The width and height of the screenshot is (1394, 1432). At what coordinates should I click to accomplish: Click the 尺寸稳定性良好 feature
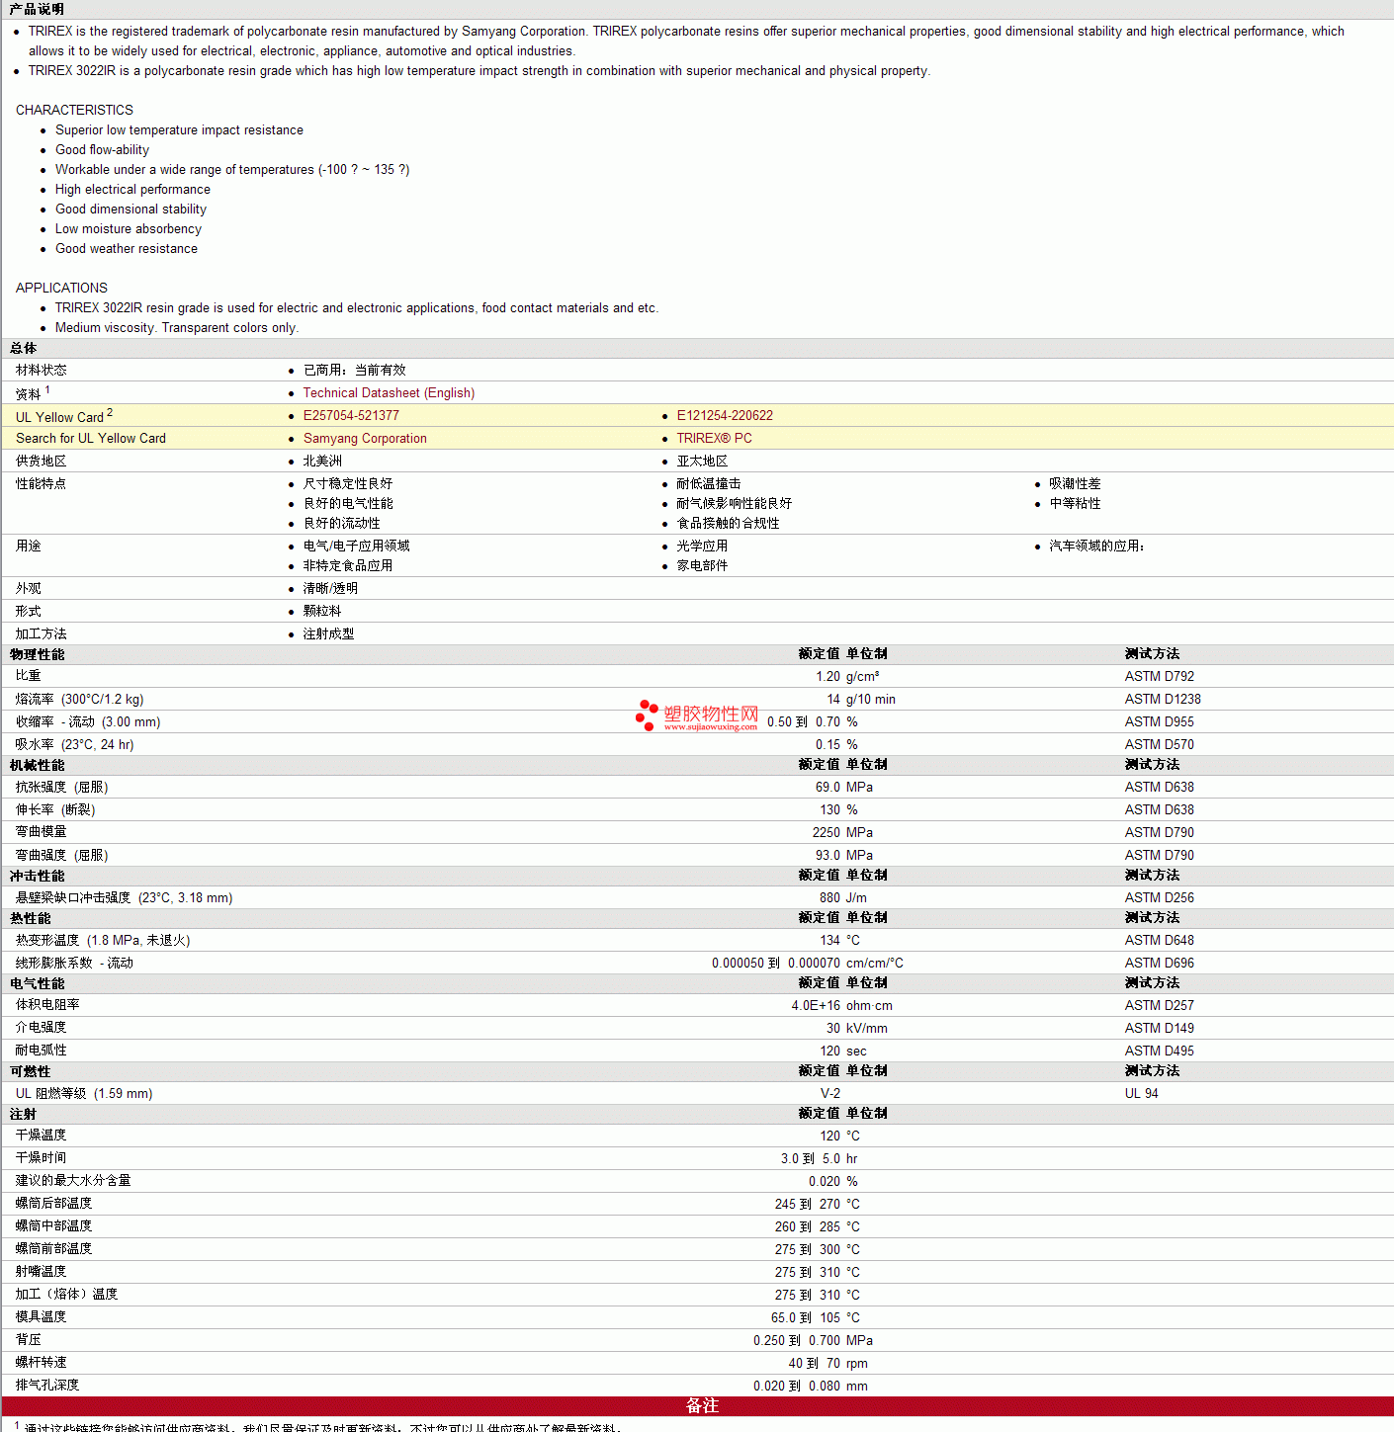pyautogui.click(x=348, y=484)
